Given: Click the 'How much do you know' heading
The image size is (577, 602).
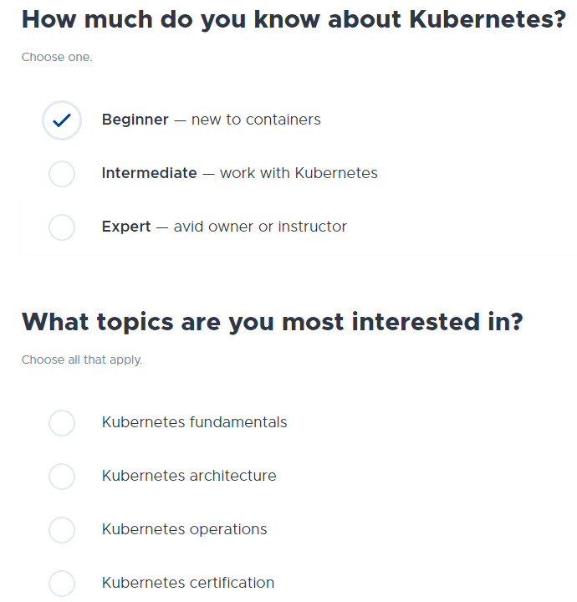Looking at the screenshot, I should (294, 19).
